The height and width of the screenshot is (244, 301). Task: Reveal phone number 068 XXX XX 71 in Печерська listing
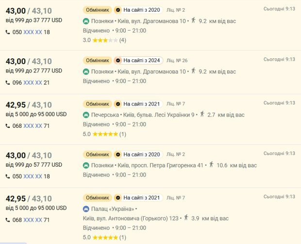click(x=33, y=126)
